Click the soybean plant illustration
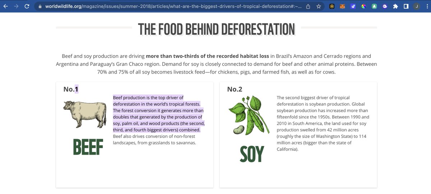Image resolution: width=431 pixels, height=194 pixels. tap(249, 115)
